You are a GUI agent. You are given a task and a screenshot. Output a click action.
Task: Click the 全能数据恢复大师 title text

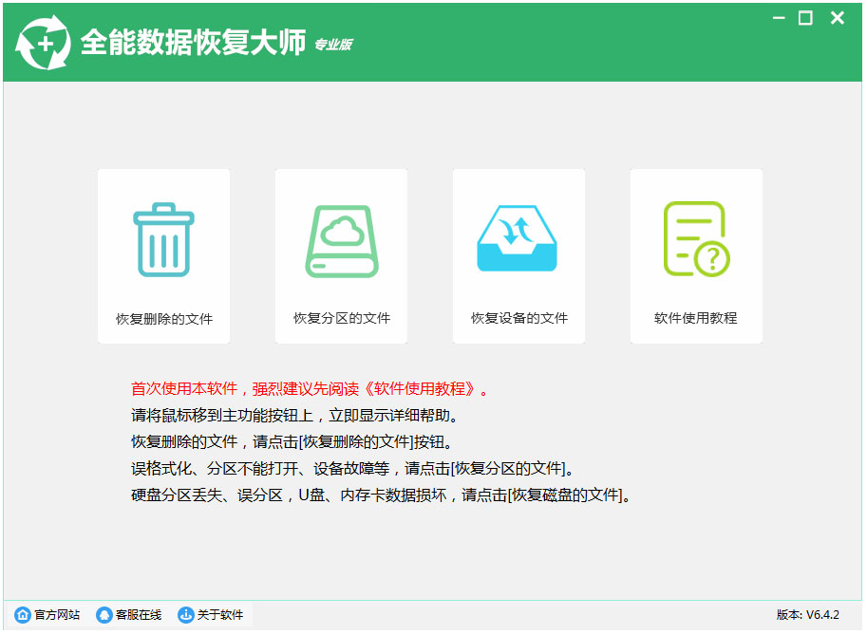point(193,43)
